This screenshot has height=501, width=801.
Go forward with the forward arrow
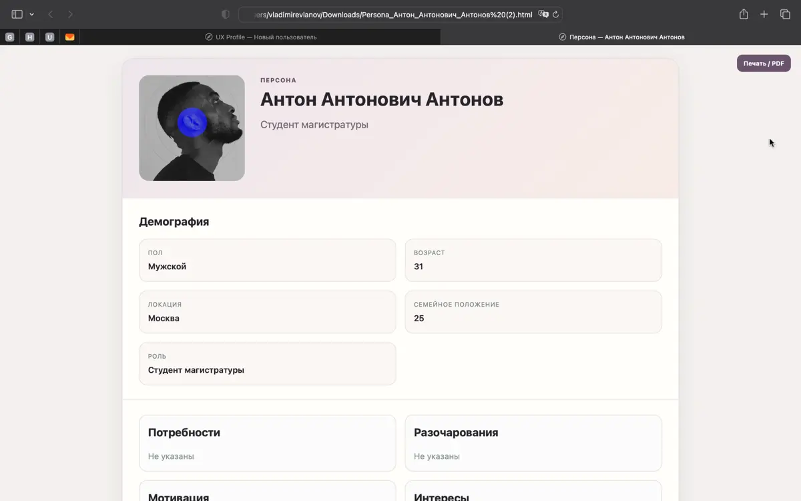71,14
